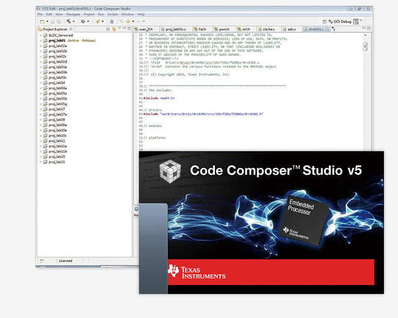Image resolution: width=398 pixels, height=318 pixels.
Task: Click the Licensed status bar text
Action: click(66, 261)
